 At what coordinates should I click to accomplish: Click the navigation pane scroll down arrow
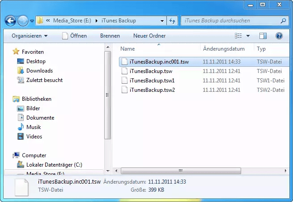[108, 171]
